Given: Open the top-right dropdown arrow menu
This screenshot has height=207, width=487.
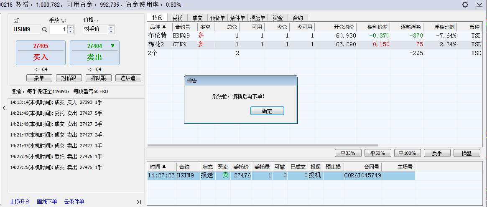Looking at the screenshot, I should click(479, 5).
